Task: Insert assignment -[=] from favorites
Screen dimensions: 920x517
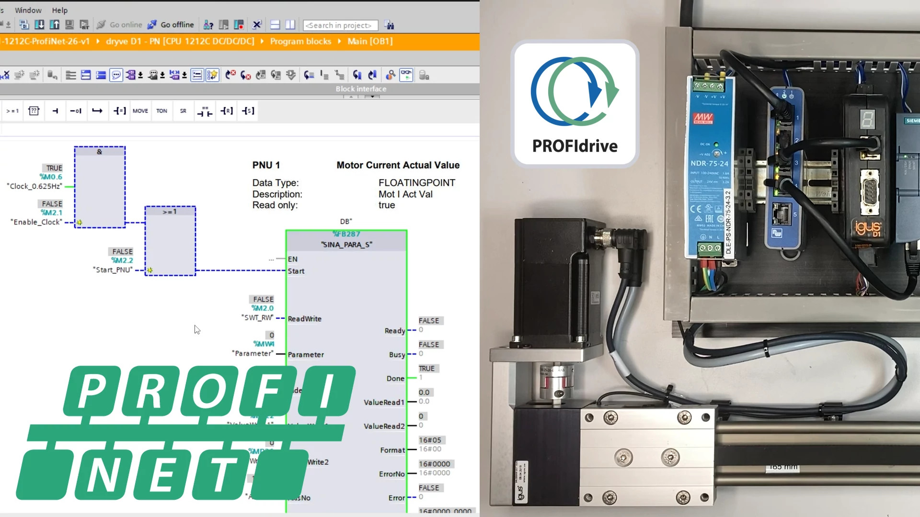Action: pyautogui.click(x=119, y=111)
